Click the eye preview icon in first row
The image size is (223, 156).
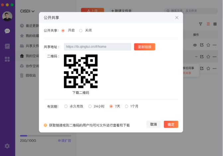195,45
